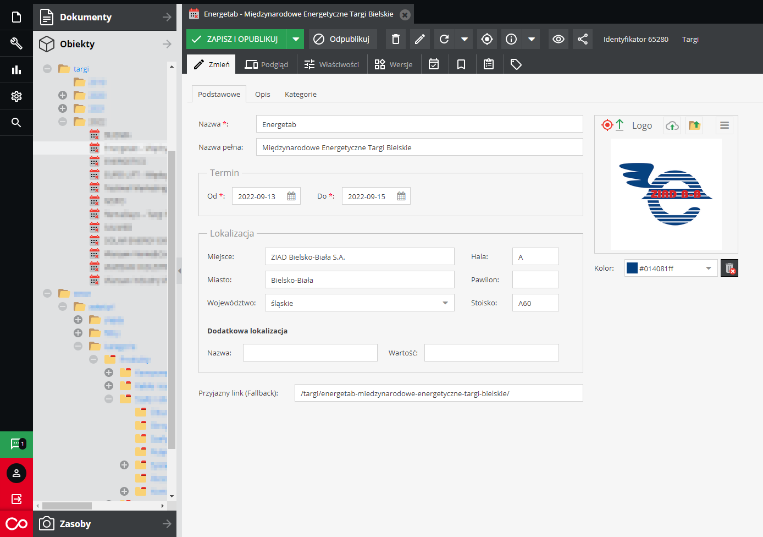Screen dimensions: 763x537
Task: Open the bookmark tab icon
Action: (x=461, y=64)
